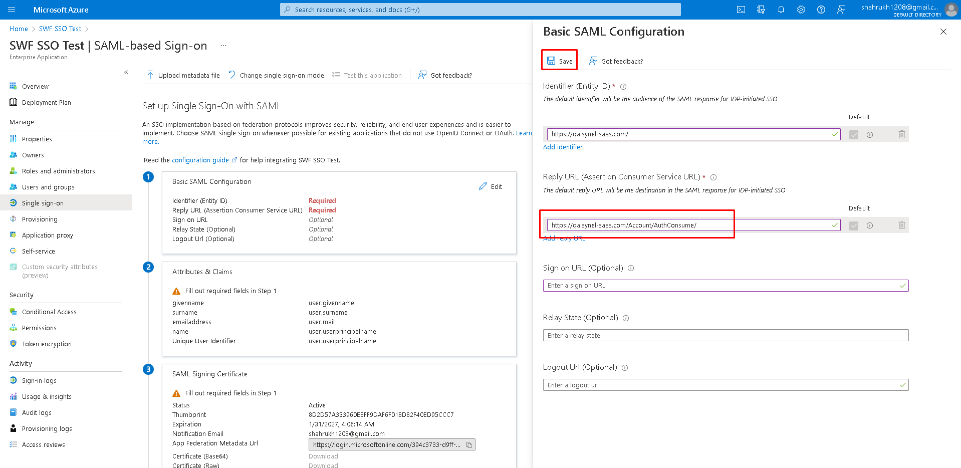961x468 pixels.
Task: Toggle default checkbox for reply URL row
Action: tap(854, 225)
